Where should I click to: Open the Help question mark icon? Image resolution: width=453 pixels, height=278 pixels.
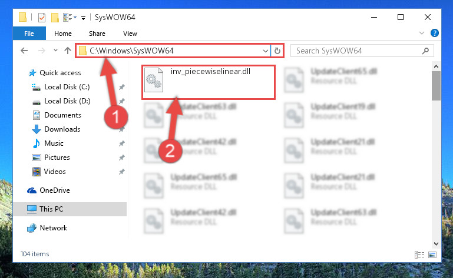pyautogui.click(x=434, y=33)
